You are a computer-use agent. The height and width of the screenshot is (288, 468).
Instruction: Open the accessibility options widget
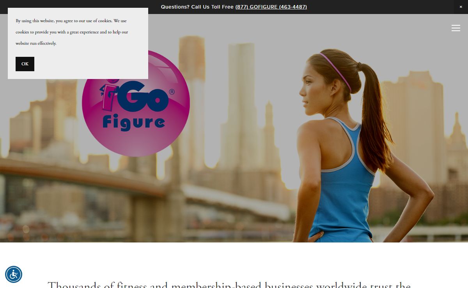coord(14,274)
